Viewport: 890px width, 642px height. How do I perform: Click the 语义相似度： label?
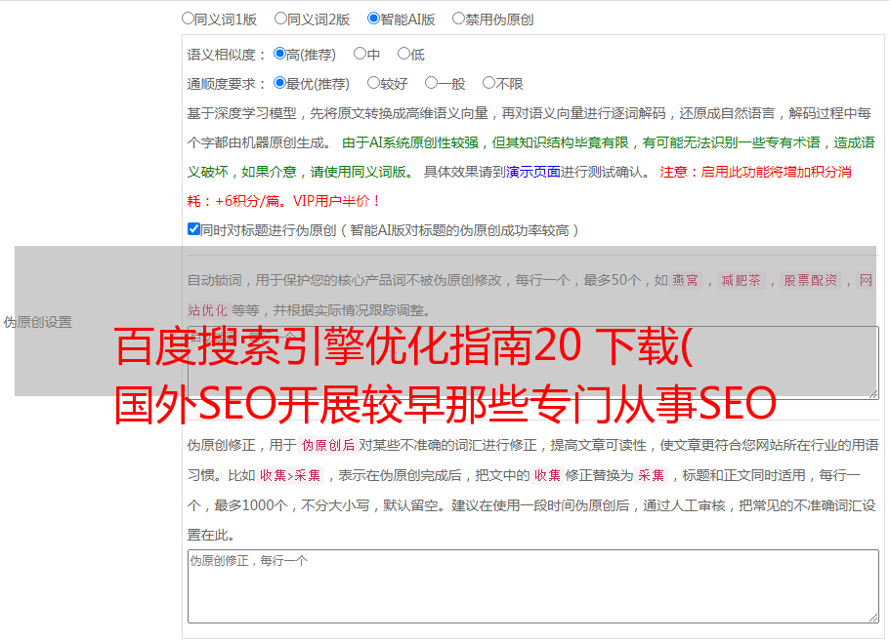pos(227,55)
